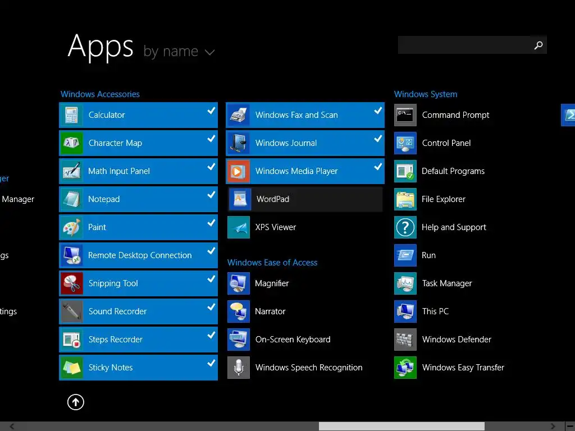This screenshot has width=575, height=431.
Task: Uncheck the Windows Fax and Scan checkmark
Action: tap(378, 111)
